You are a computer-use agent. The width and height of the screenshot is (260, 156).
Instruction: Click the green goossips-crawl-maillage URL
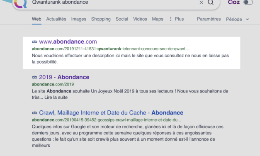pos(106,120)
